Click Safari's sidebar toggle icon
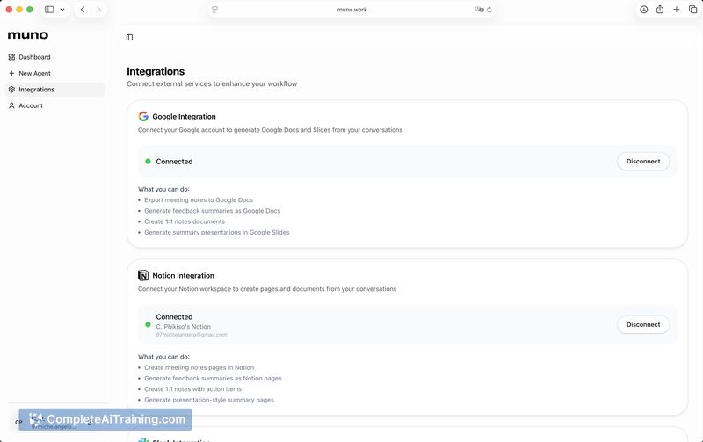 pos(49,10)
